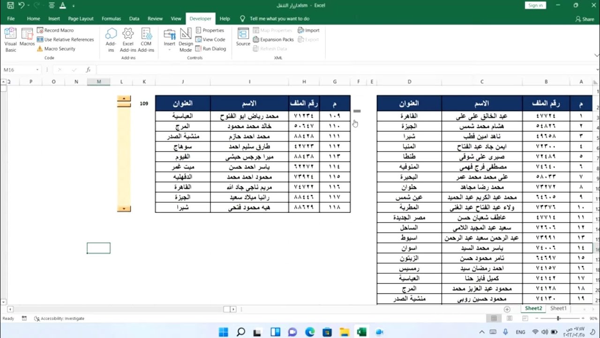Image resolution: width=600 pixels, height=338 pixels.
Task: Open Expansion Packs
Action: point(273,39)
